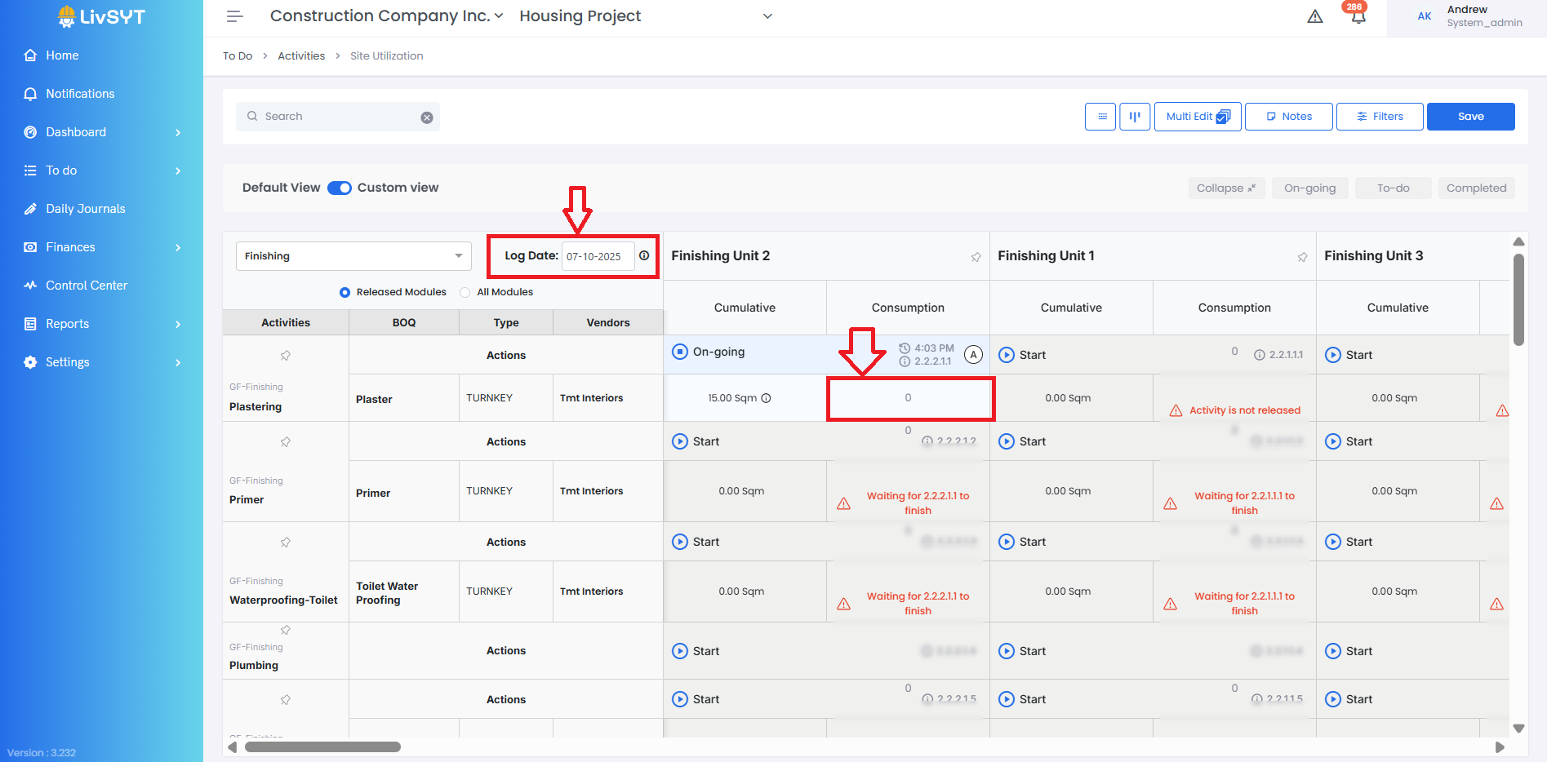
Task: Click the Log Date info icon
Action: pos(644,256)
